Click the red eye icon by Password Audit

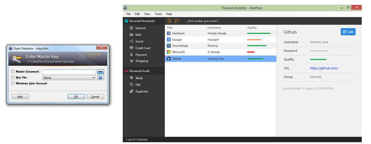pos(126,71)
